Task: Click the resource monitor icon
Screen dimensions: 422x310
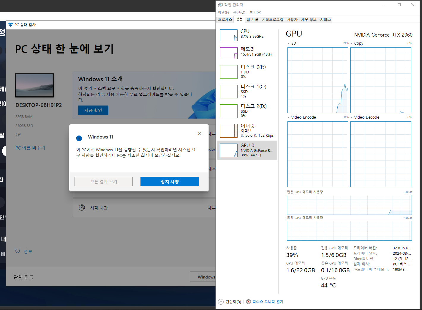Action: (x=249, y=302)
